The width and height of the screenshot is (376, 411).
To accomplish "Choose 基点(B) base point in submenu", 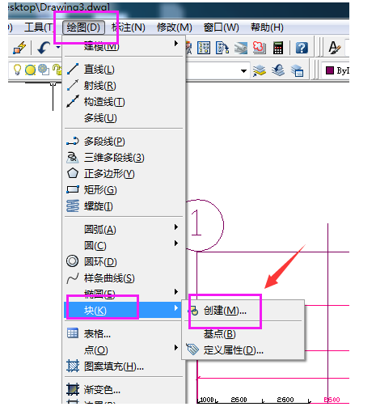I will click(243, 334).
